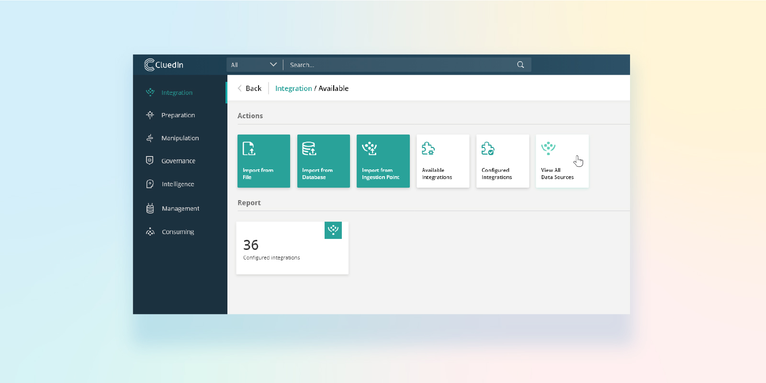
Task: Click the teal icon on the report card
Action: tap(333, 230)
